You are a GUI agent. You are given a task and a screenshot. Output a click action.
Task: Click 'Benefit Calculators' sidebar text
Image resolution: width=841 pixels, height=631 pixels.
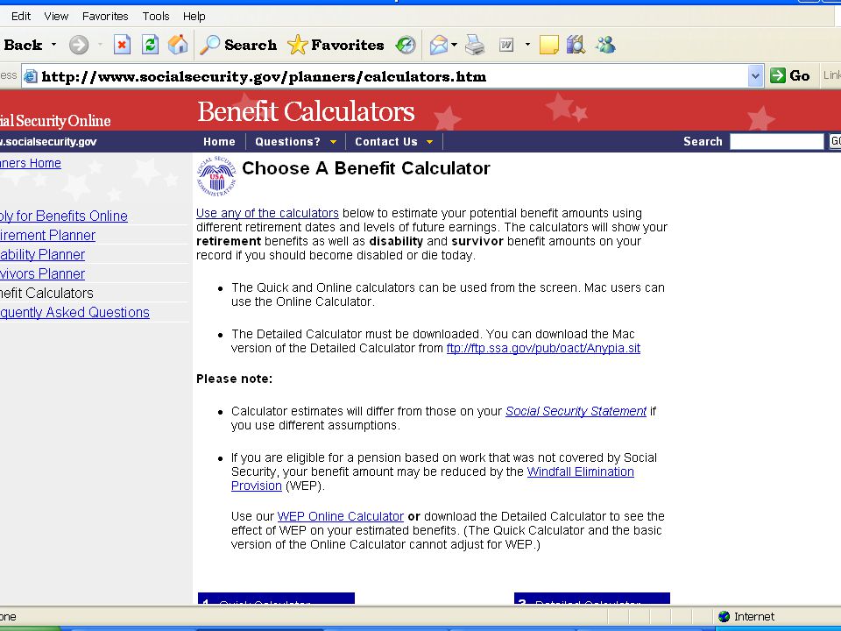pos(46,293)
